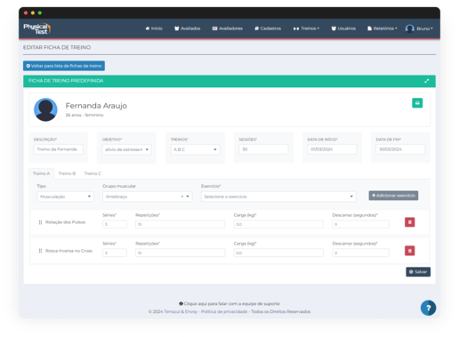Viewport: 459px width, 337px height.
Task: Click the red window close dot
Action: tap(26, 13)
